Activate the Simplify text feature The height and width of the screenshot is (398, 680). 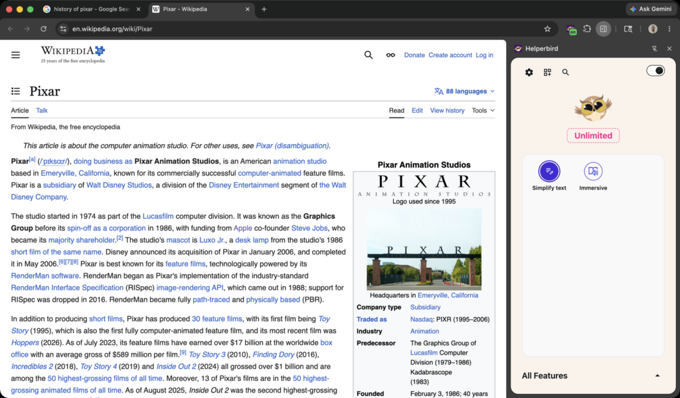coord(549,176)
